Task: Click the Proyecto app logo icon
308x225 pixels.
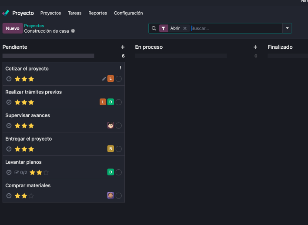Action: (x=6, y=13)
